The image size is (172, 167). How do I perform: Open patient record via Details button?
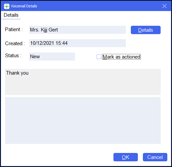coord(146,30)
